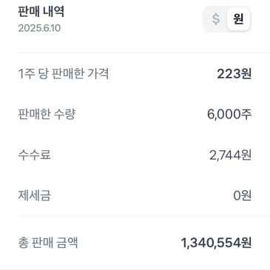The height and width of the screenshot is (270, 270).
Task: Select the 원 currency option
Action: click(238, 19)
